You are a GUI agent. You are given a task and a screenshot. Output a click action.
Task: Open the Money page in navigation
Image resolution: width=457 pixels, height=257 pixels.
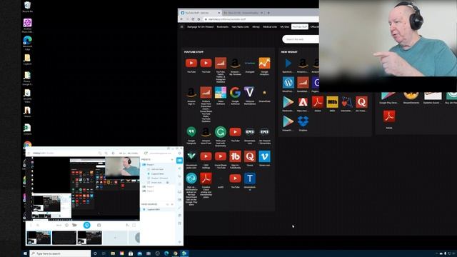[x=256, y=27]
